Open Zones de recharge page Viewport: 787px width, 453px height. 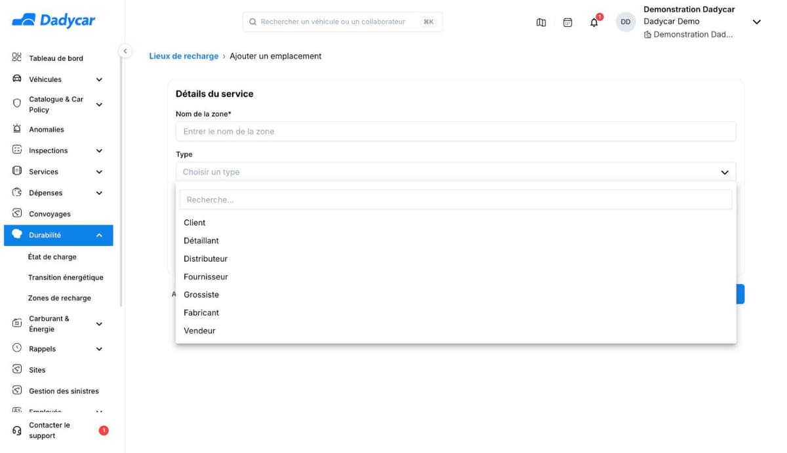tap(60, 298)
